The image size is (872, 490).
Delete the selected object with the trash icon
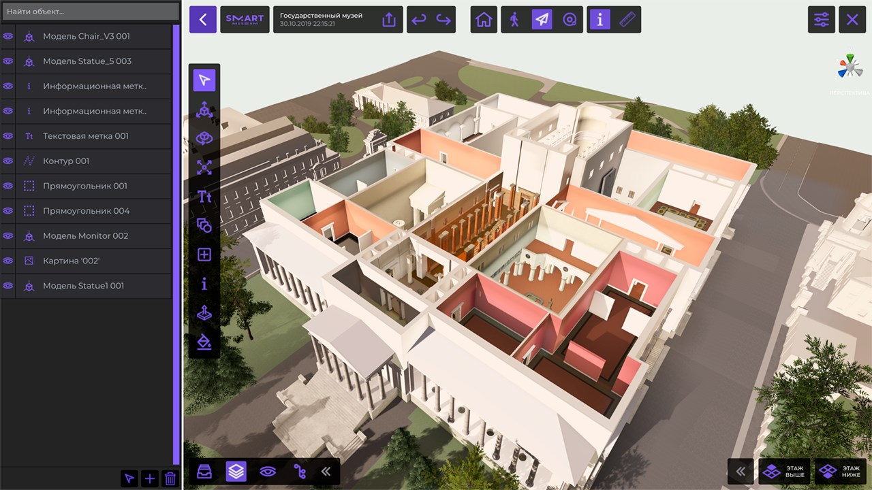click(170, 478)
